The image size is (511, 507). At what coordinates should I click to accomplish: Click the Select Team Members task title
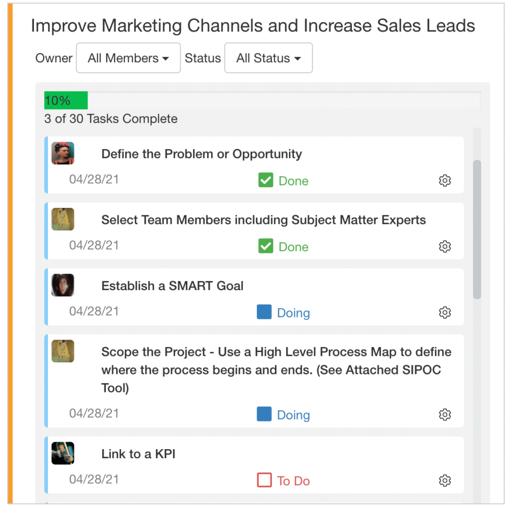pos(263,220)
